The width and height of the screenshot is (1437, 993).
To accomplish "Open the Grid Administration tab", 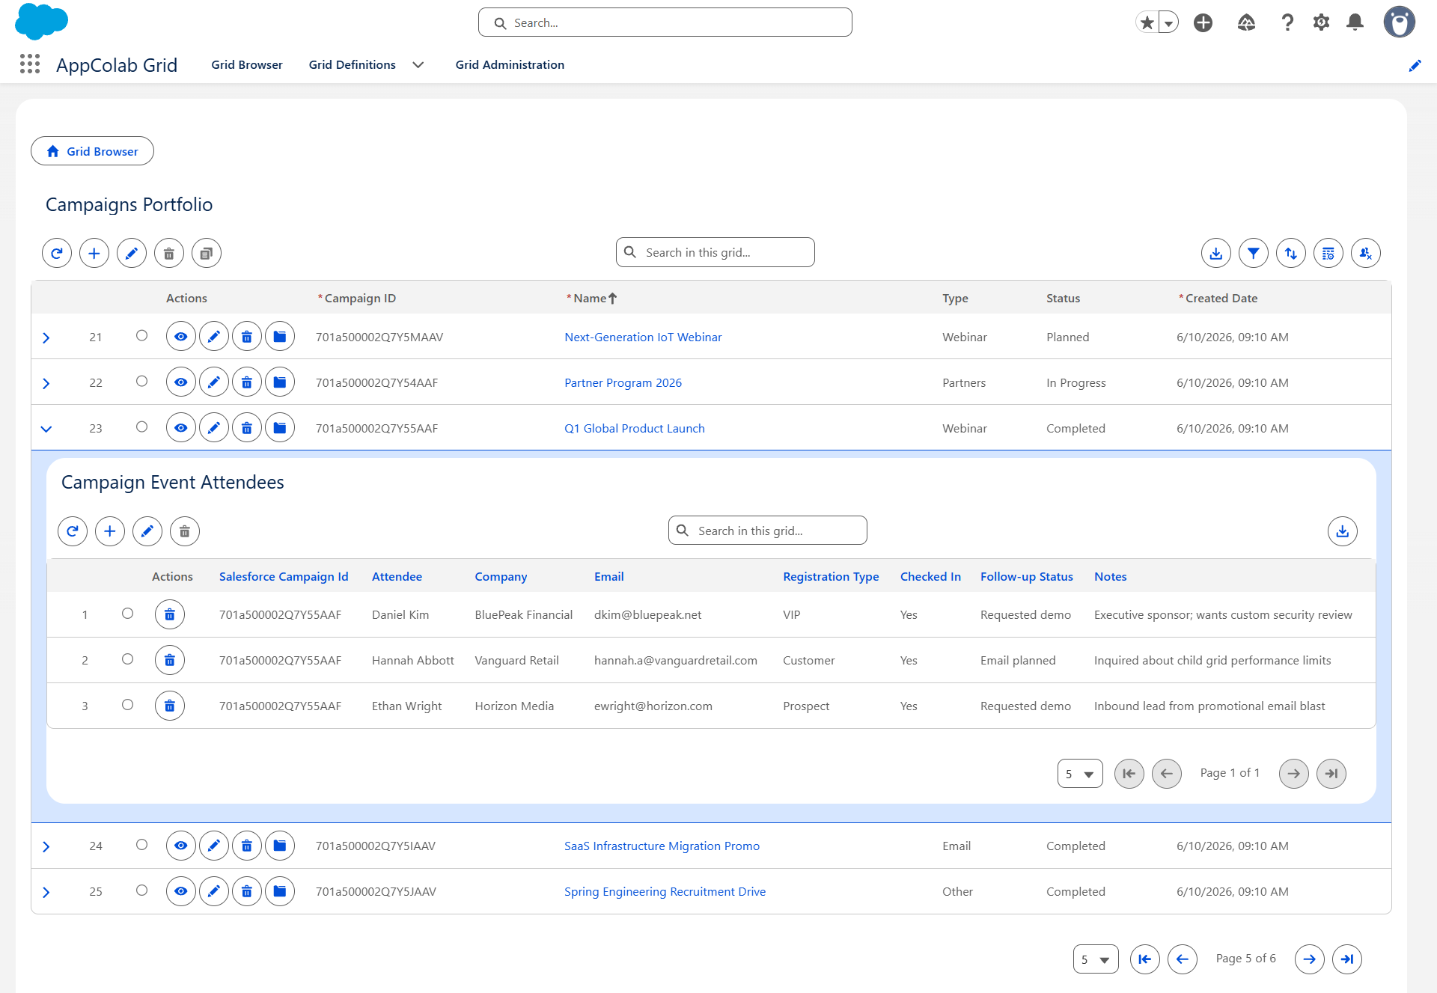I will pos(510,65).
